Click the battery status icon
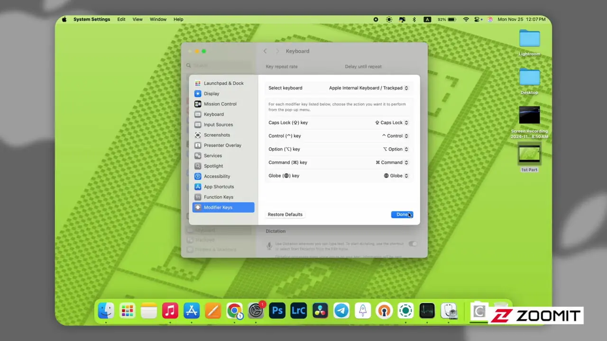Image resolution: width=607 pixels, height=341 pixels. [452, 19]
